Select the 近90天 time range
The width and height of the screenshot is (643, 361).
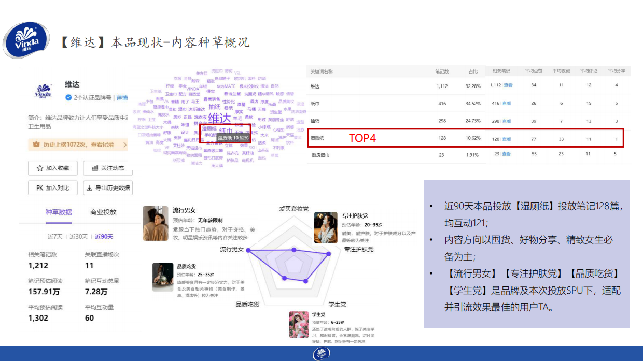coord(104,237)
